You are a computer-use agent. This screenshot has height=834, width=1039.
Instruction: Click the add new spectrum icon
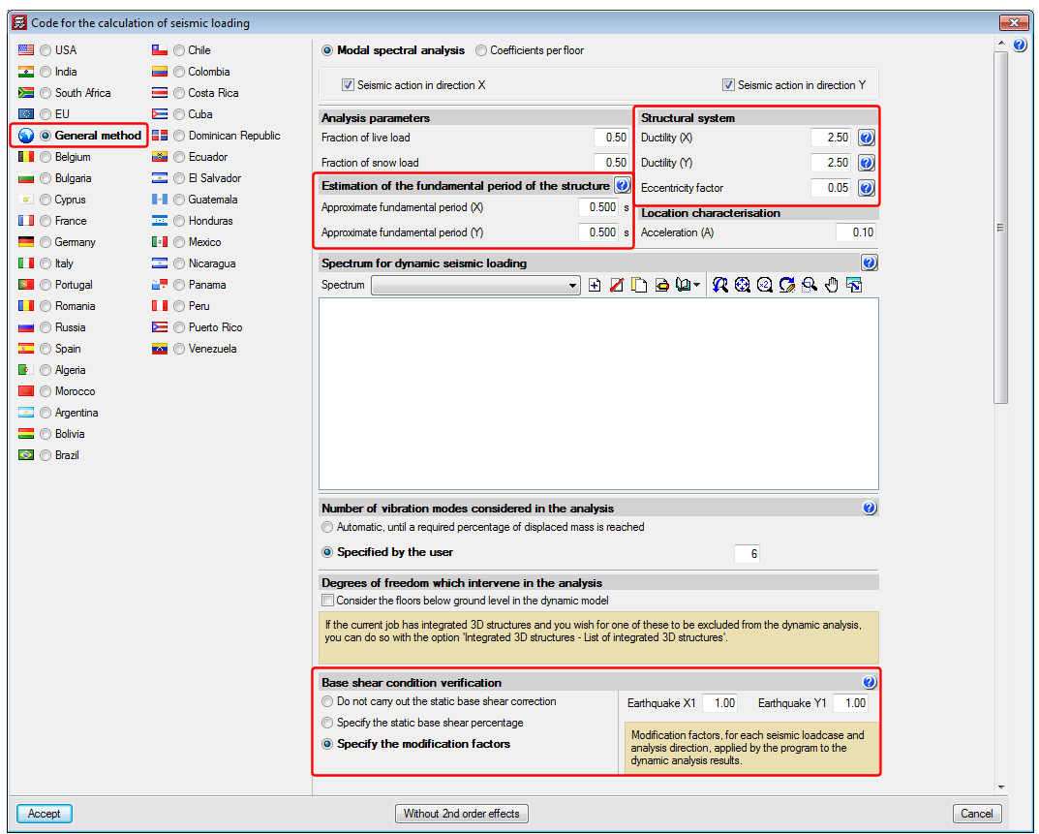click(x=596, y=285)
